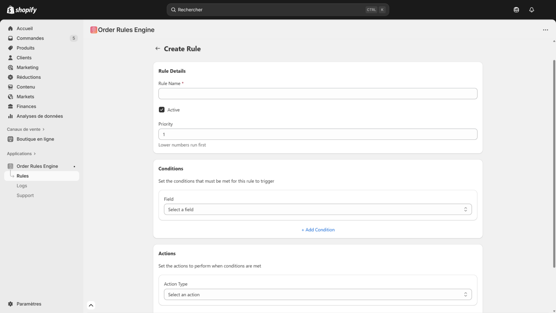Uncheck the Active checkbox
Screen dimensions: 556x313
[161, 109]
